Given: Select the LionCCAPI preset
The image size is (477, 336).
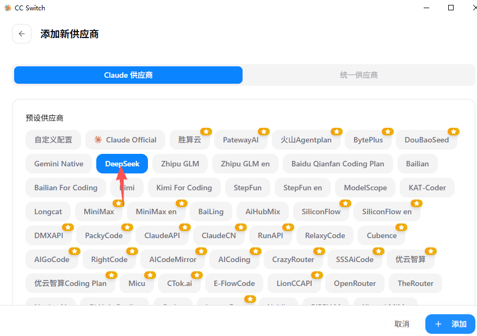Looking at the screenshot, I should pyautogui.click(x=294, y=283).
